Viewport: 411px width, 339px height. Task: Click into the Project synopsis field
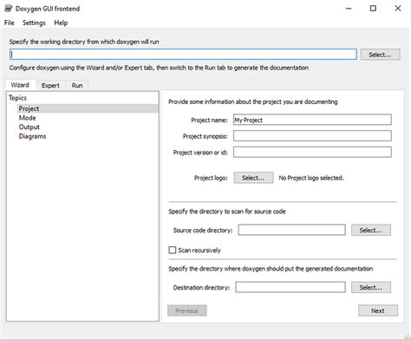tap(312, 136)
